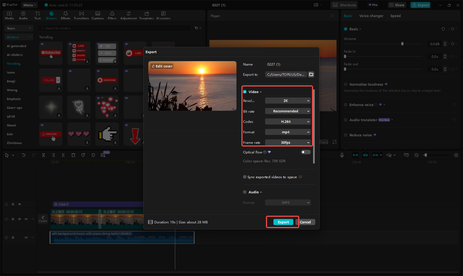Viewport: 463px width, 276px height.
Task: Switch to the Voice changer tab
Action: pyautogui.click(x=371, y=16)
